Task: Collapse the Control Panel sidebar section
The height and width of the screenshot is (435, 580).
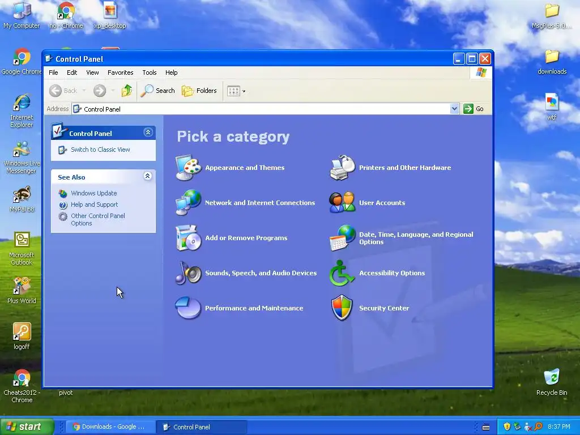Action: coord(148,133)
